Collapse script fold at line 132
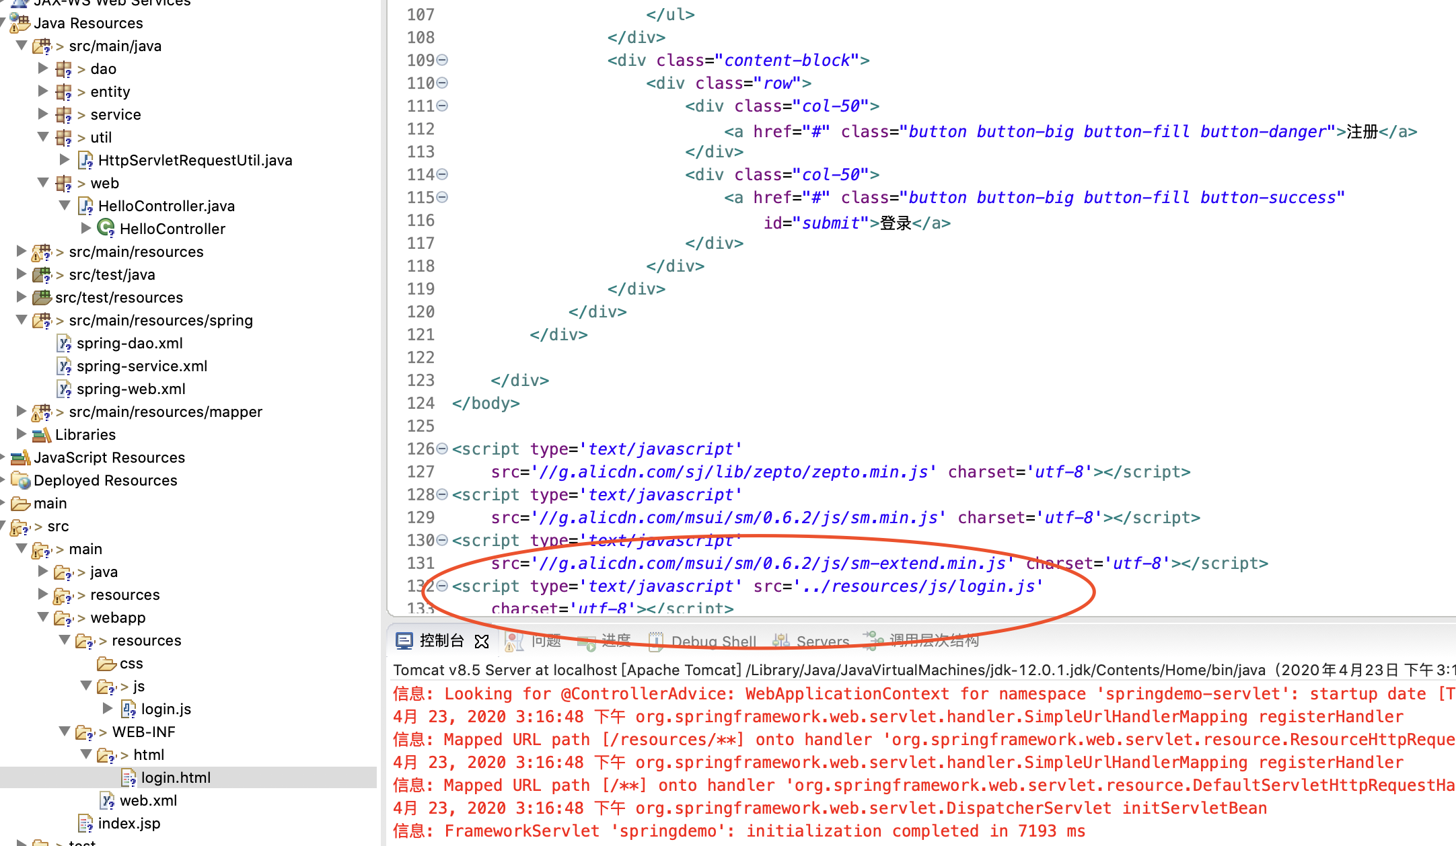 point(442,586)
